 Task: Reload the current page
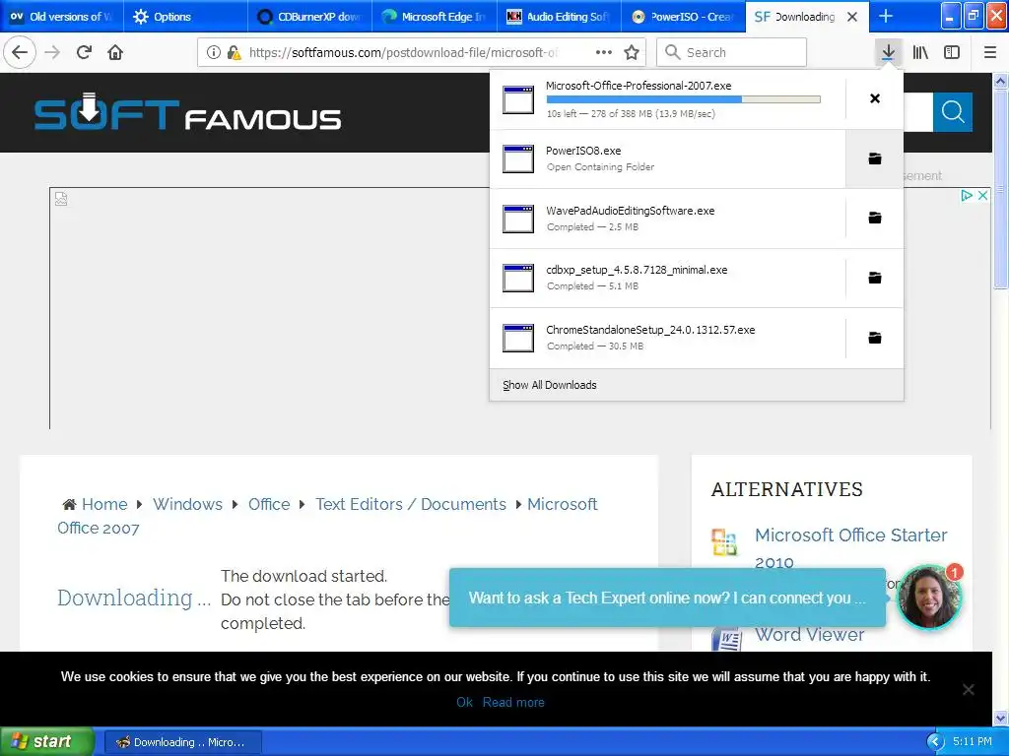[x=84, y=52]
